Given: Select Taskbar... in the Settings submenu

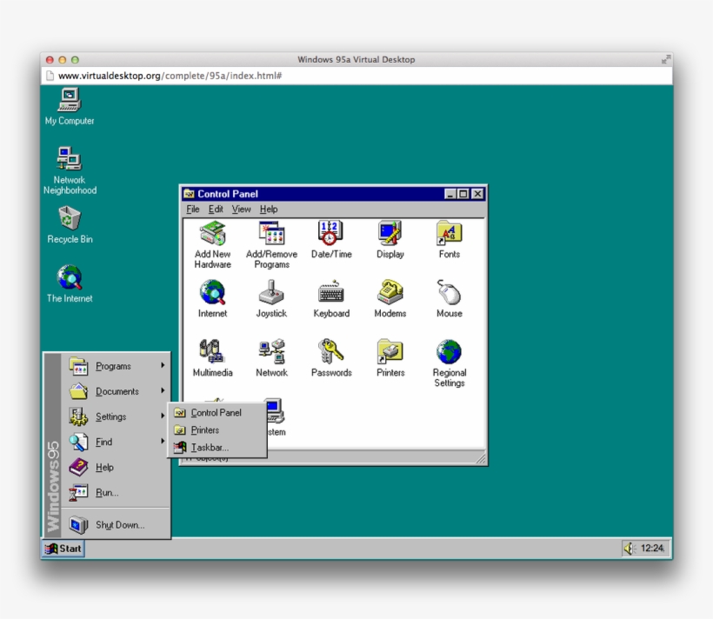Looking at the screenshot, I should [x=217, y=448].
